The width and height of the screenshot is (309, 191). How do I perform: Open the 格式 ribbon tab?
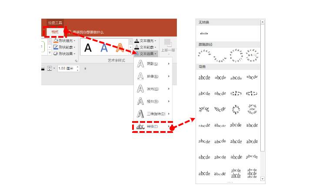(55, 32)
